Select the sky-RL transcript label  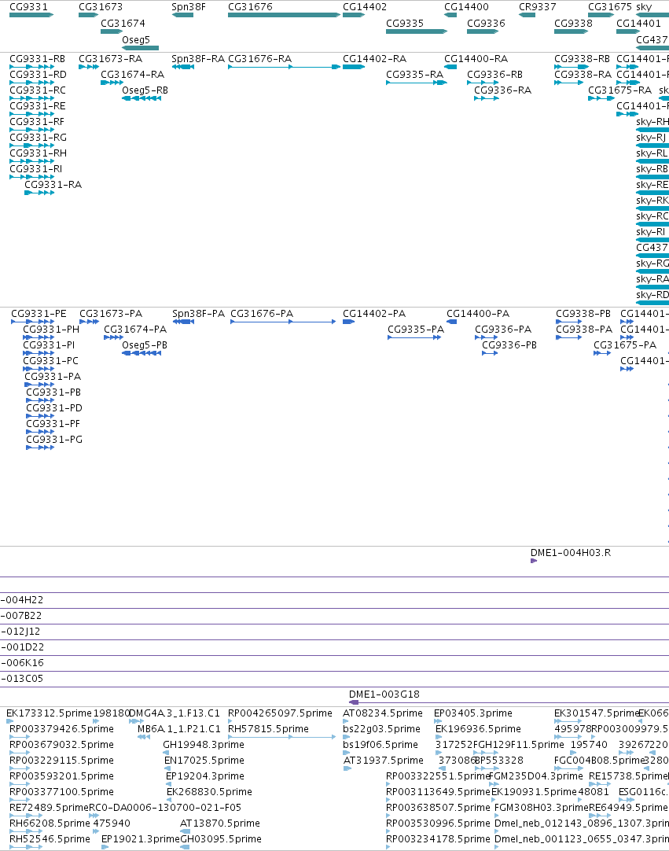[652, 153]
